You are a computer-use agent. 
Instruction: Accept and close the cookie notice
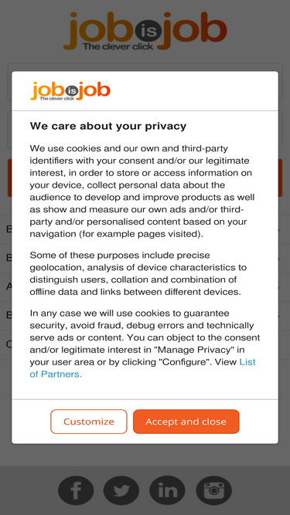[186, 422]
